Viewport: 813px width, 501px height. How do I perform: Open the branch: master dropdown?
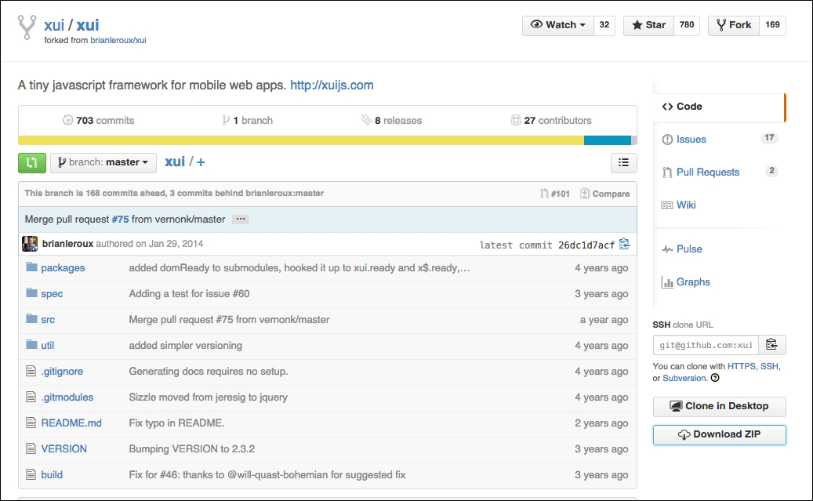103,162
